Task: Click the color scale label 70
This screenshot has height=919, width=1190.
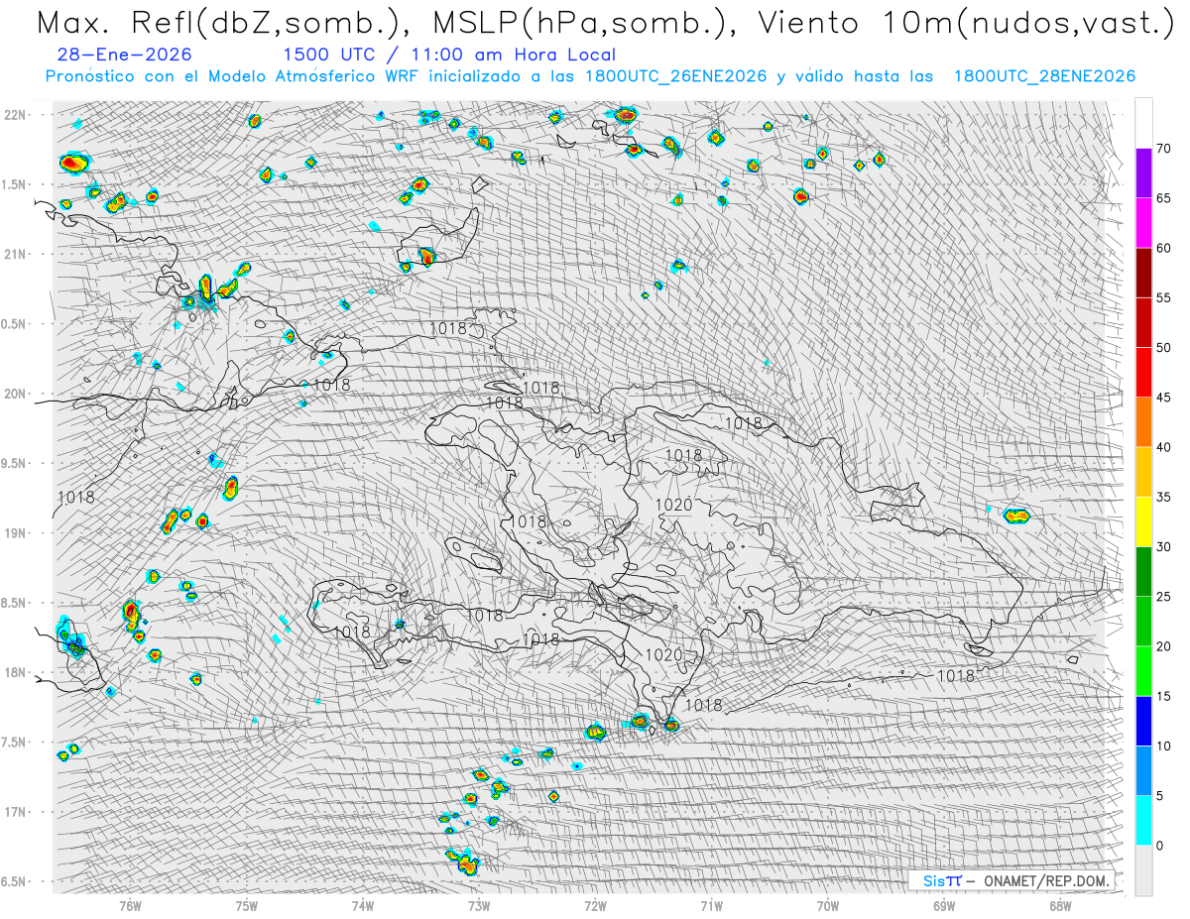Action: 1163,149
